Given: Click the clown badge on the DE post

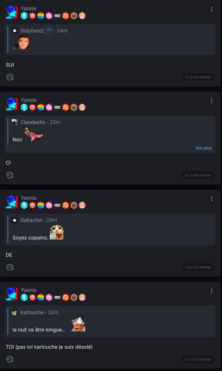Looking at the screenshot, I should click(32, 205).
